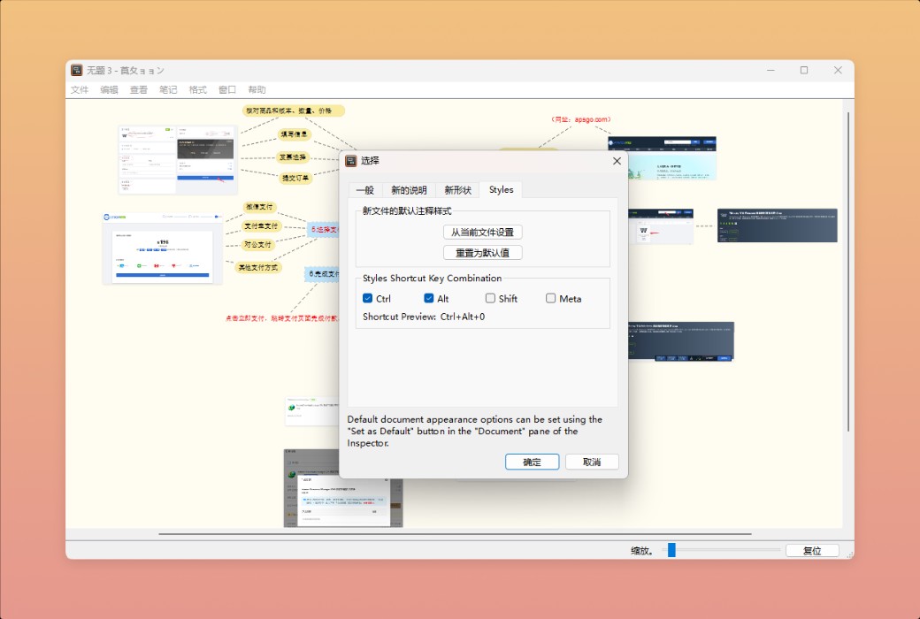This screenshot has width=920, height=619.
Task: Disable the Alt modifier checkbox
Action: click(427, 298)
